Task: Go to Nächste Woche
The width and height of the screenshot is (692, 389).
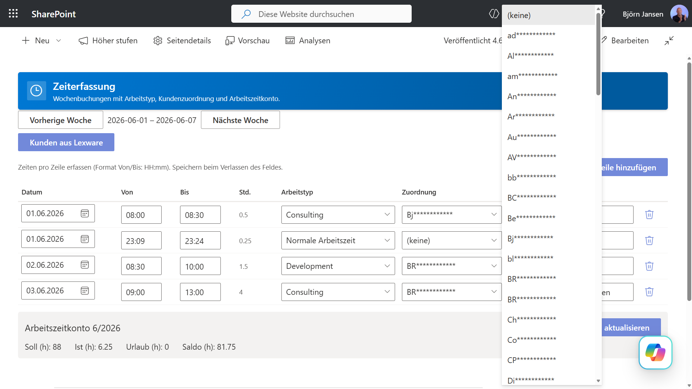Action: (240, 120)
